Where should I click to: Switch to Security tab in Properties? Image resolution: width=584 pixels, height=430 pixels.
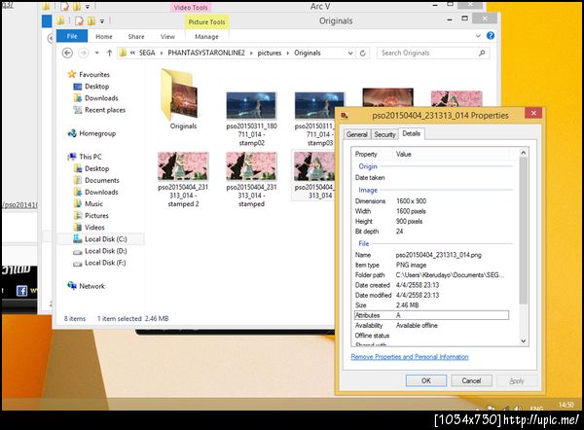[x=384, y=134]
